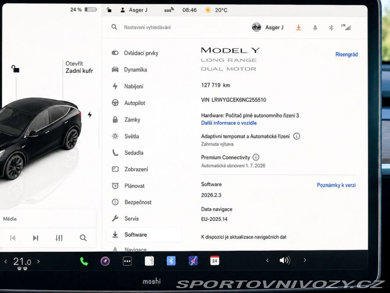Tap the black Model Y car image
390x293 pixels.
tap(40, 138)
